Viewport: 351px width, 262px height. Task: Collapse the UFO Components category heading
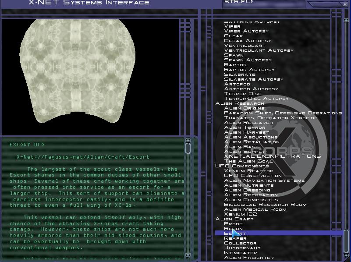pyautogui.click(x=242, y=166)
